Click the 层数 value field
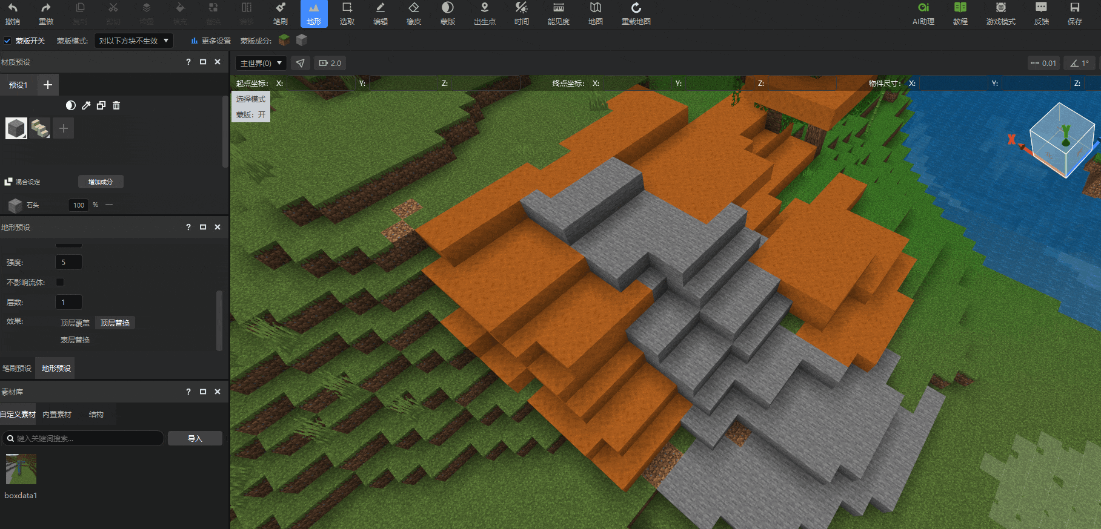1101x529 pixels. (x=68, y=302)
